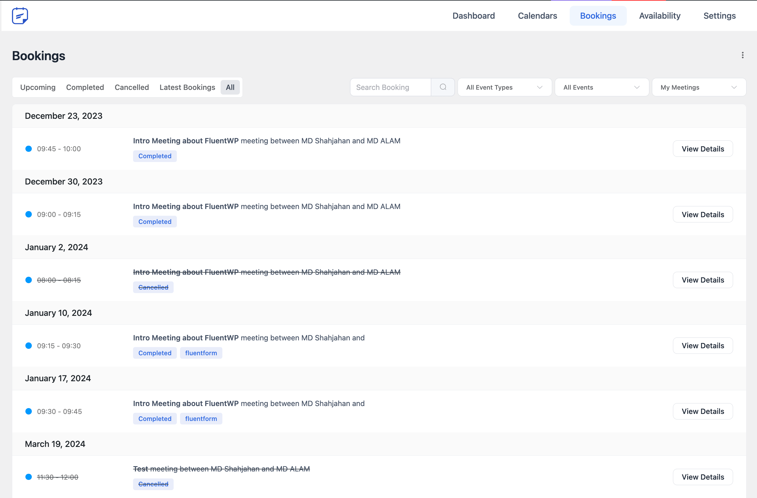Select the Cancelled bookings tab
The height and width of the screenshot is (498, 757).
point(132,87)
